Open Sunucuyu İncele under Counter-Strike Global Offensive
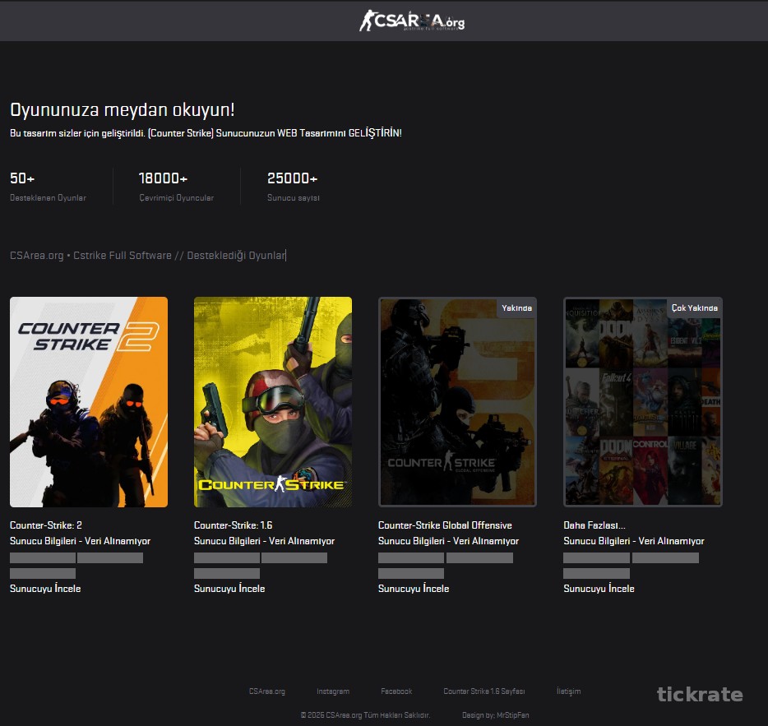The height and width of the screenshot is (726, 768). (414, 589)
